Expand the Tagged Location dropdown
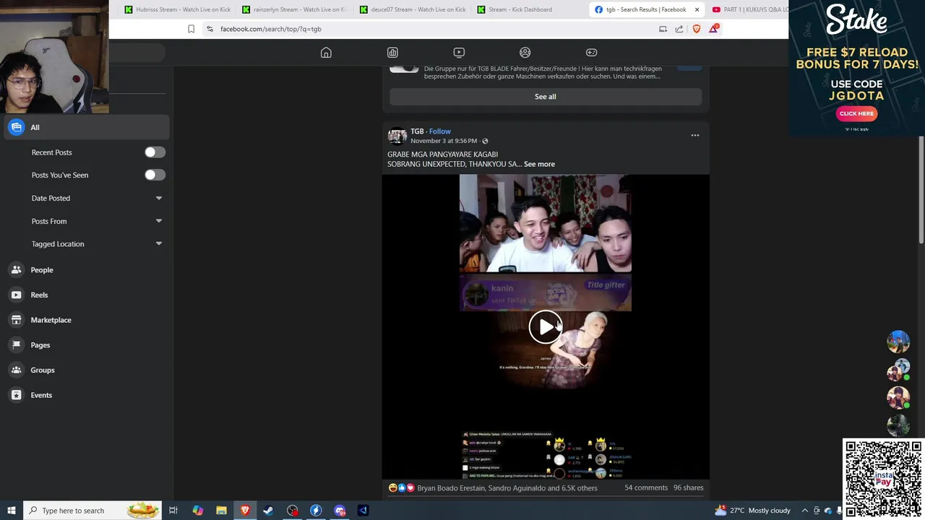The image size is (925, 520). 158,244
